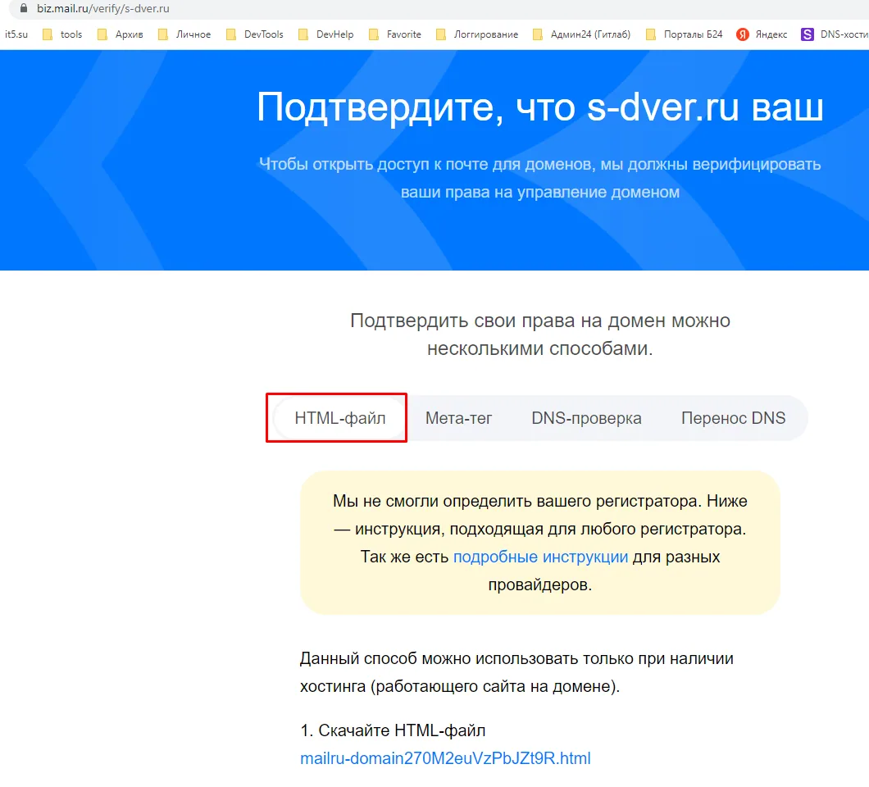The height and width of the screenshot is (787, 869).
Task: Switch to the DNS-проверка tab
Action: tap(586, 418)
